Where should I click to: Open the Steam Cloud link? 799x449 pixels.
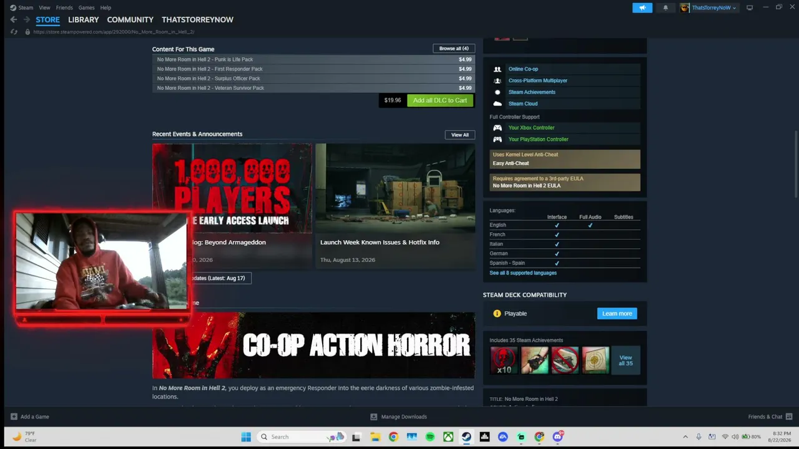pos(523,104)
